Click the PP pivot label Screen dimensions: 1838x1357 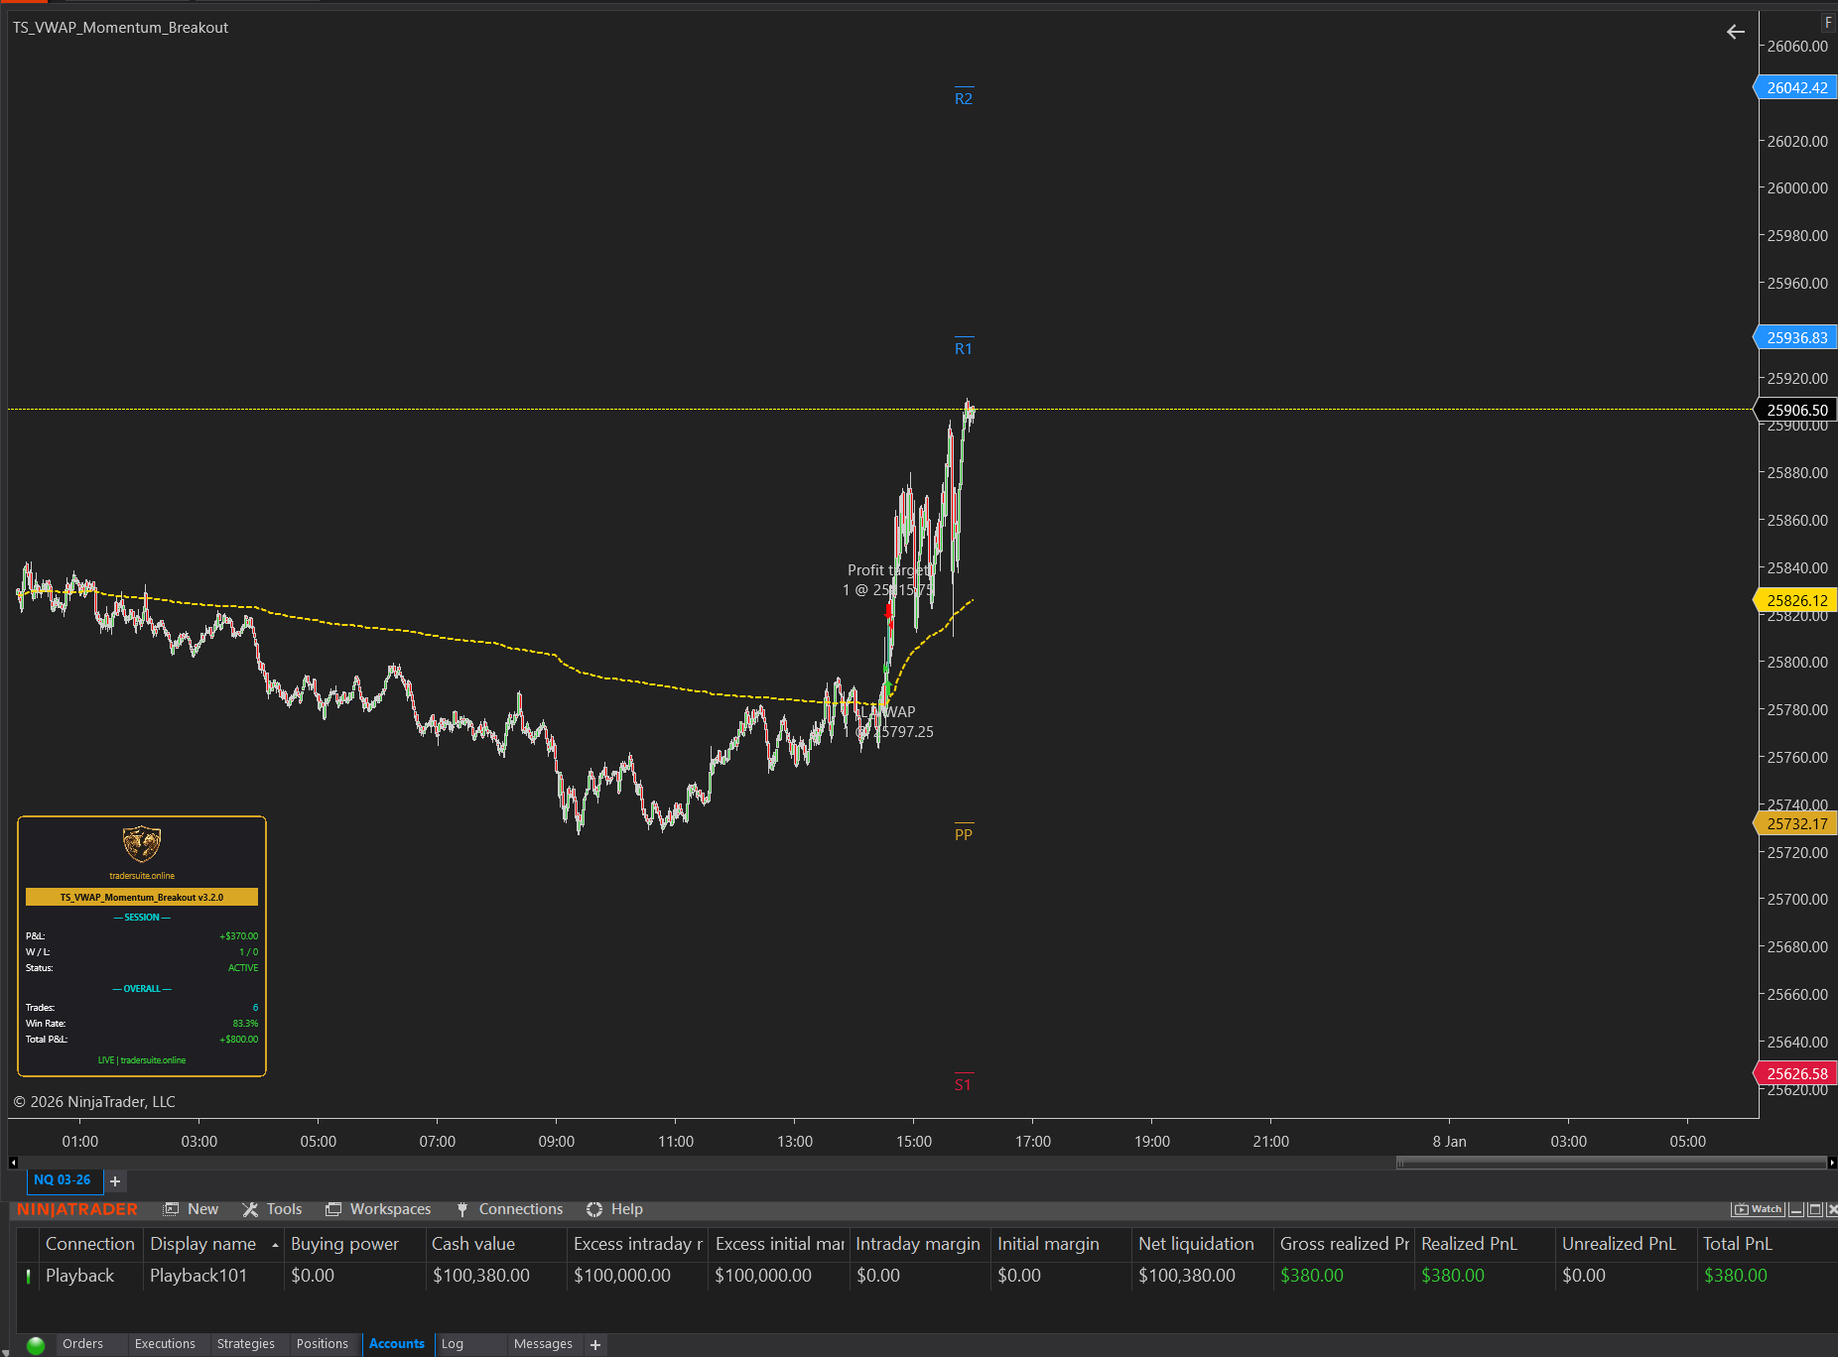[964, 834]
